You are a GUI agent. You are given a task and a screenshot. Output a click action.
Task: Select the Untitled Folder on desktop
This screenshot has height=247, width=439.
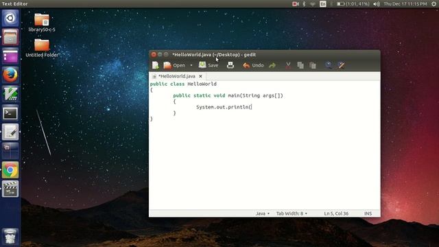click(42, 48)
